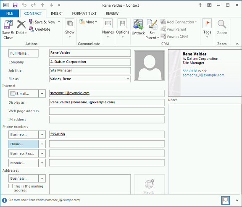Expand the people pane at bottom
Viewport: 242px width, 207px height.
[x=237, y=200]
